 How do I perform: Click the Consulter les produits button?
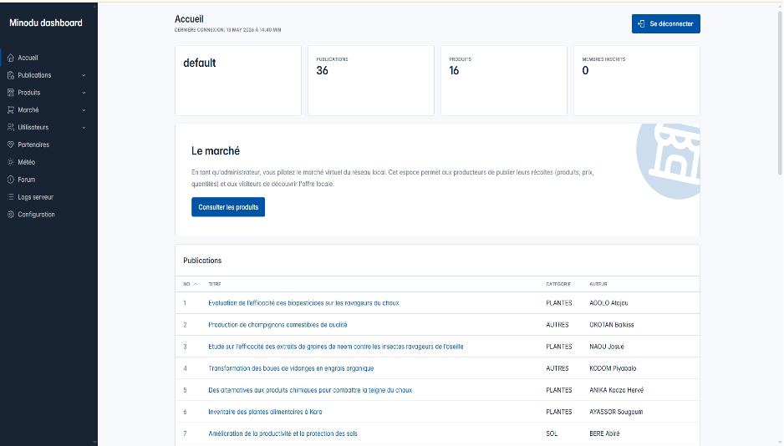[228, 207]
